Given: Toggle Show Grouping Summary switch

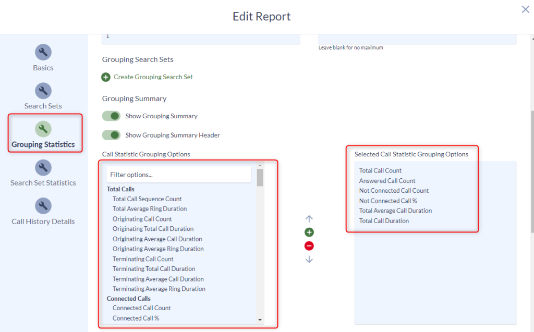Looking at the screenshot, I should (112, 116).
